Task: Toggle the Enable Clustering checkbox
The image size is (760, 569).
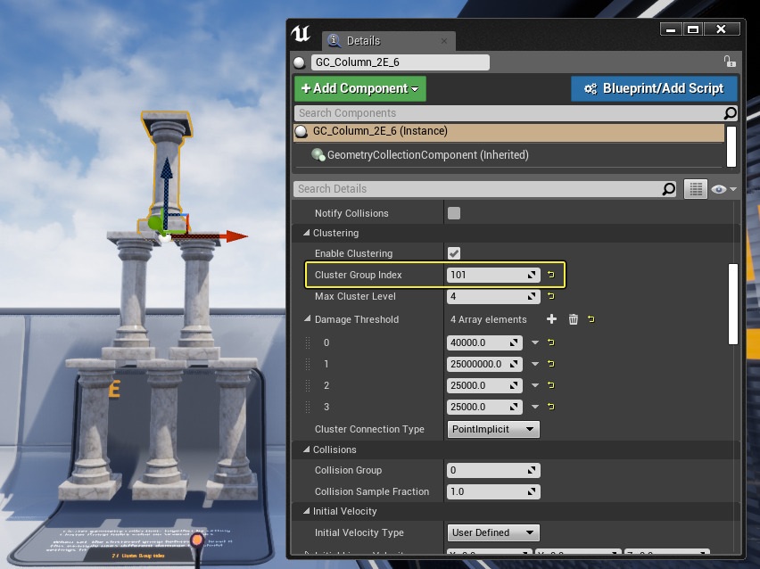Action: (454, 253)
